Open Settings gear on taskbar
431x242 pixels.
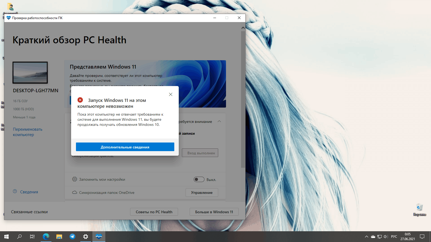click(86, 237)
